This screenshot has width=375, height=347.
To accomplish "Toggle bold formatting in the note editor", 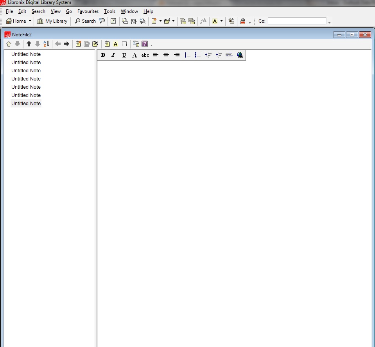I will [x=103, y=55].
